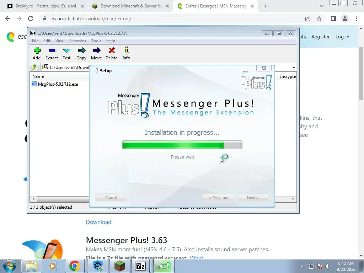This screenshot has height=273, width=364.
Task: Reload the current page
Action: (31, 18)
